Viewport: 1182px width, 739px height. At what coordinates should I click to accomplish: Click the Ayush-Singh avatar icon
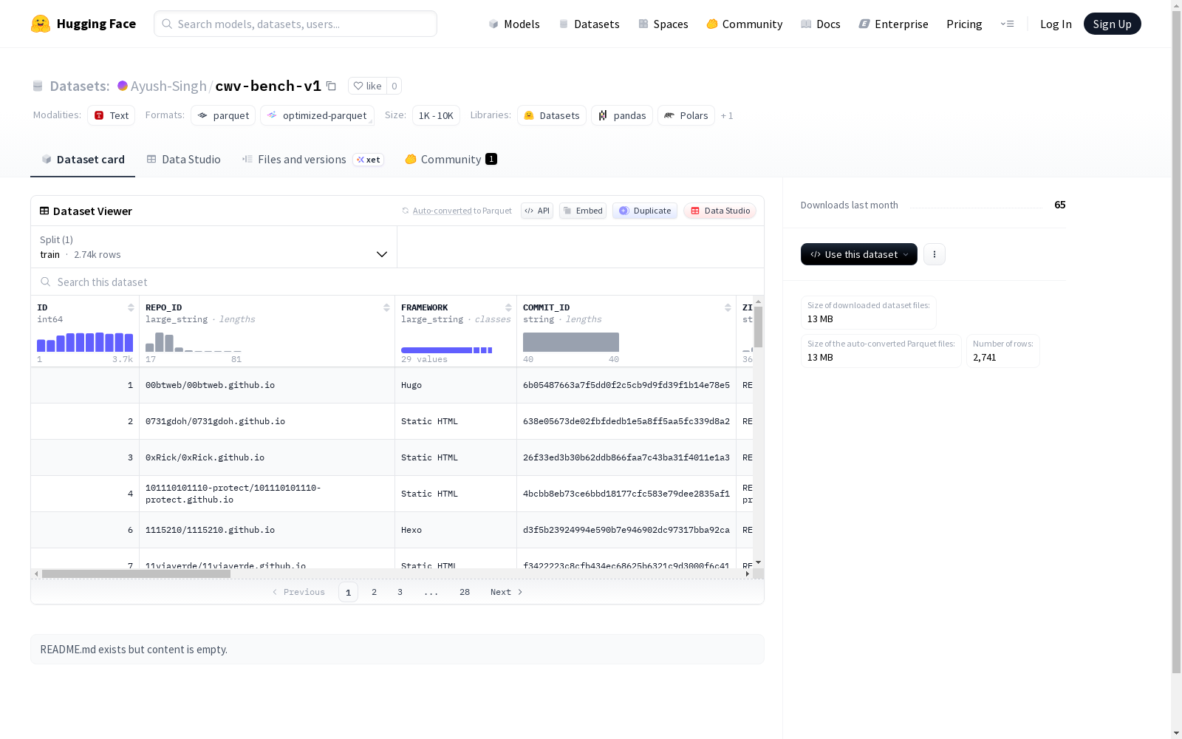point(123,86)
